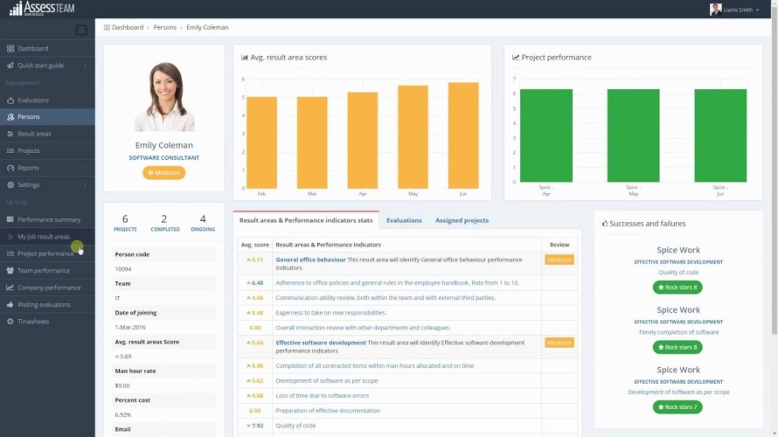
Task: Click the Persons breadcrumb link
Action: pyautogui.click(x=164, y=27)
